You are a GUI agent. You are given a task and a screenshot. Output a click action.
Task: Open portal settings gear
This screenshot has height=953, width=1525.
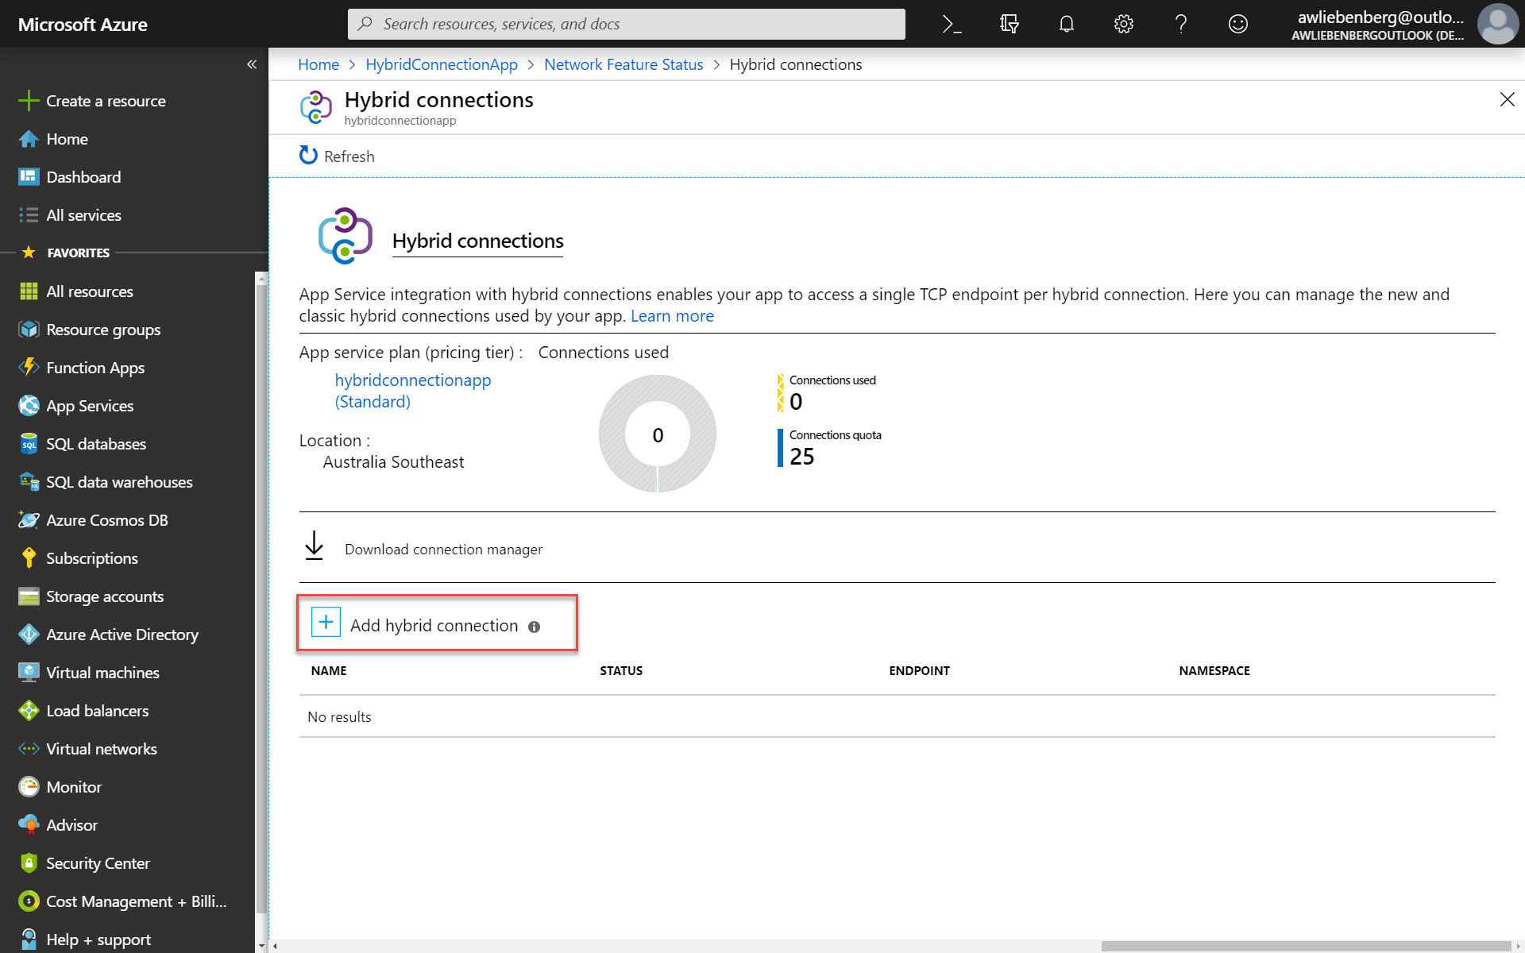pyautogui.click(x=1123, y=24)
